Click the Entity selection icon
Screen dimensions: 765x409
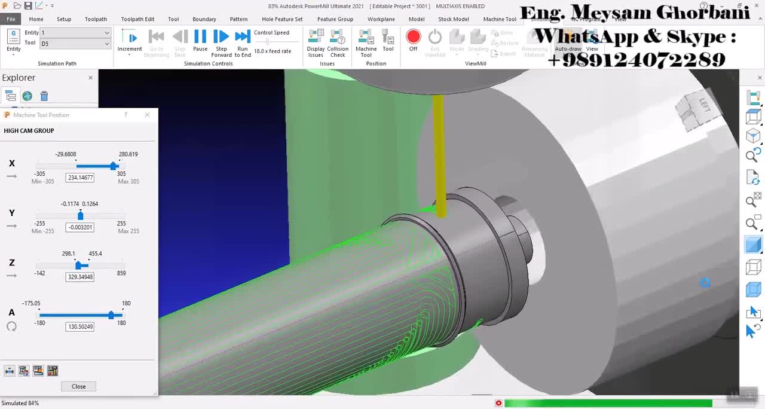click(13, 41)
